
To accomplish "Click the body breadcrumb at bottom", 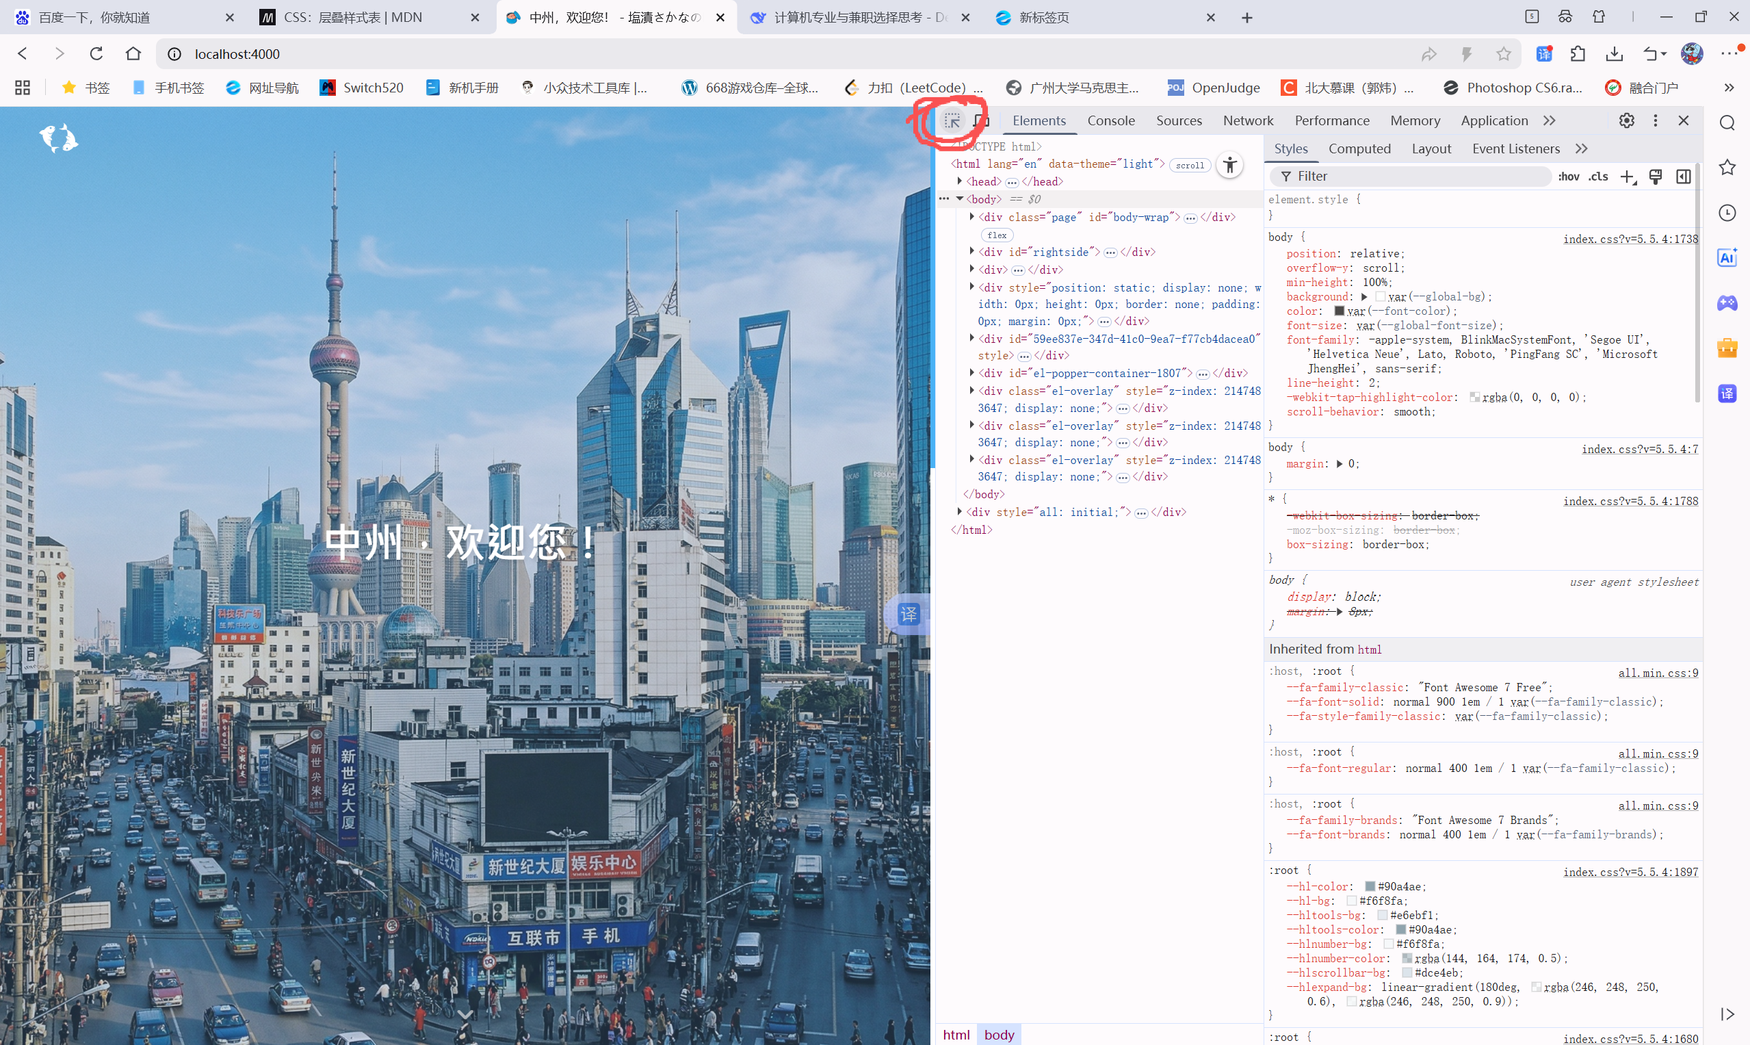I will 999,1035.
